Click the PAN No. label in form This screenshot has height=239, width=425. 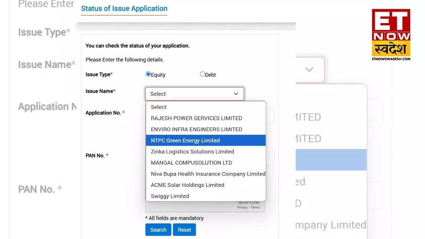tap(97, 155)
